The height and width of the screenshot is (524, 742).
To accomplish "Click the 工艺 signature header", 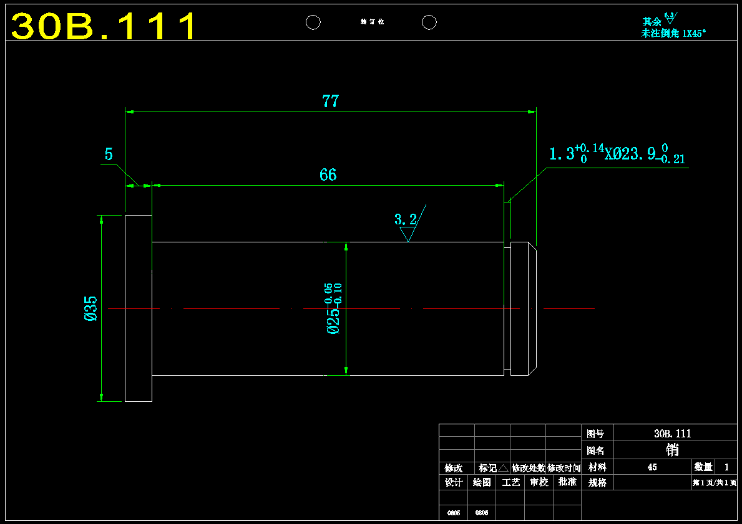I will [x=510, y=482].
